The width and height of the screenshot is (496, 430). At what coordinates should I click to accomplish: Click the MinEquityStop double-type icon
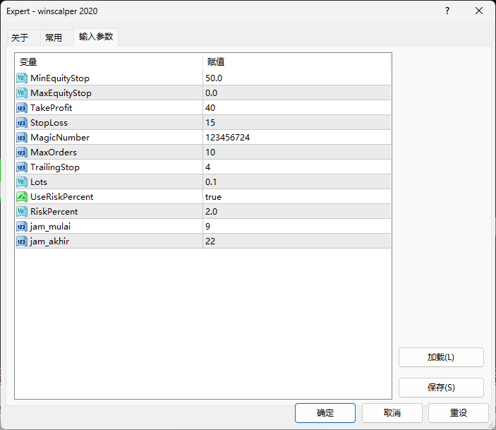(x=21, y=78)
